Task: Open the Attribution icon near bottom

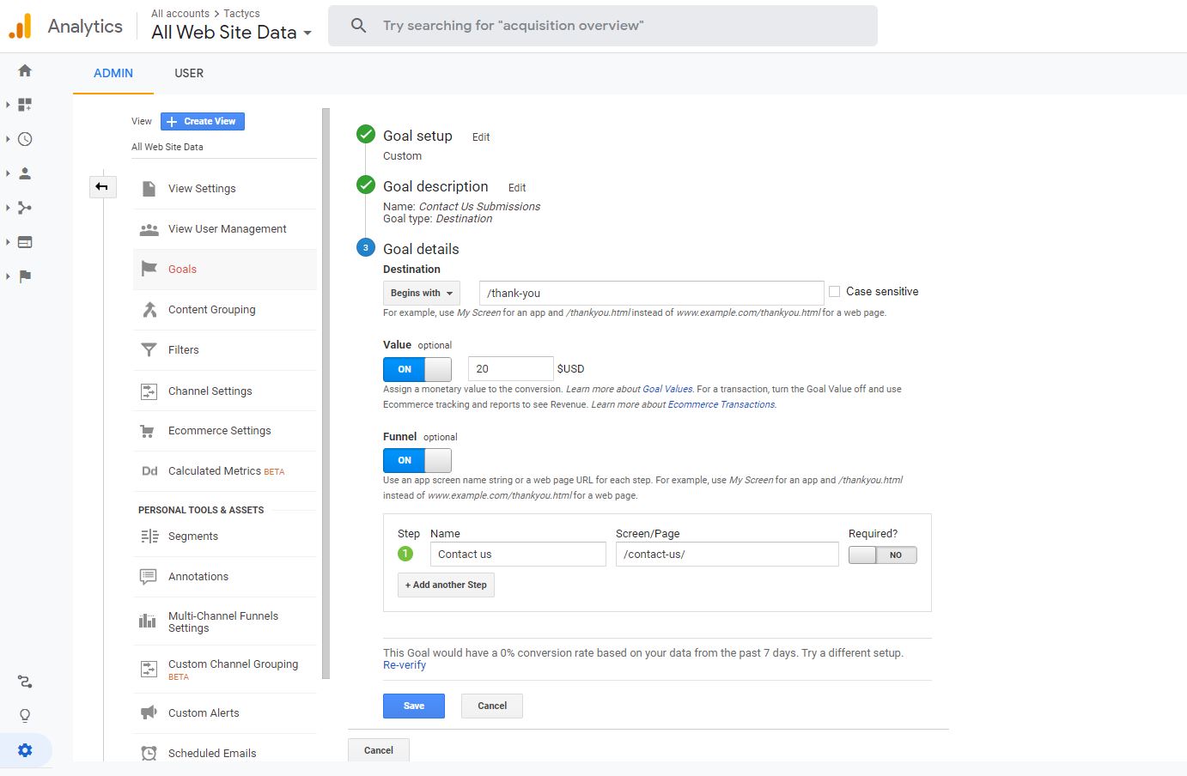Action: pyautogui.click(x=25, y=682)
